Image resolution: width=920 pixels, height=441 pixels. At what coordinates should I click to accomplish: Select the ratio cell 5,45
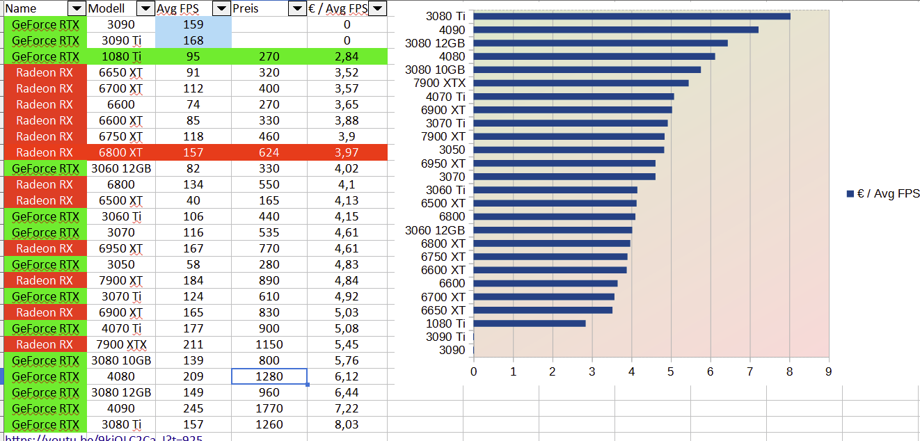(x=347, y=344)
